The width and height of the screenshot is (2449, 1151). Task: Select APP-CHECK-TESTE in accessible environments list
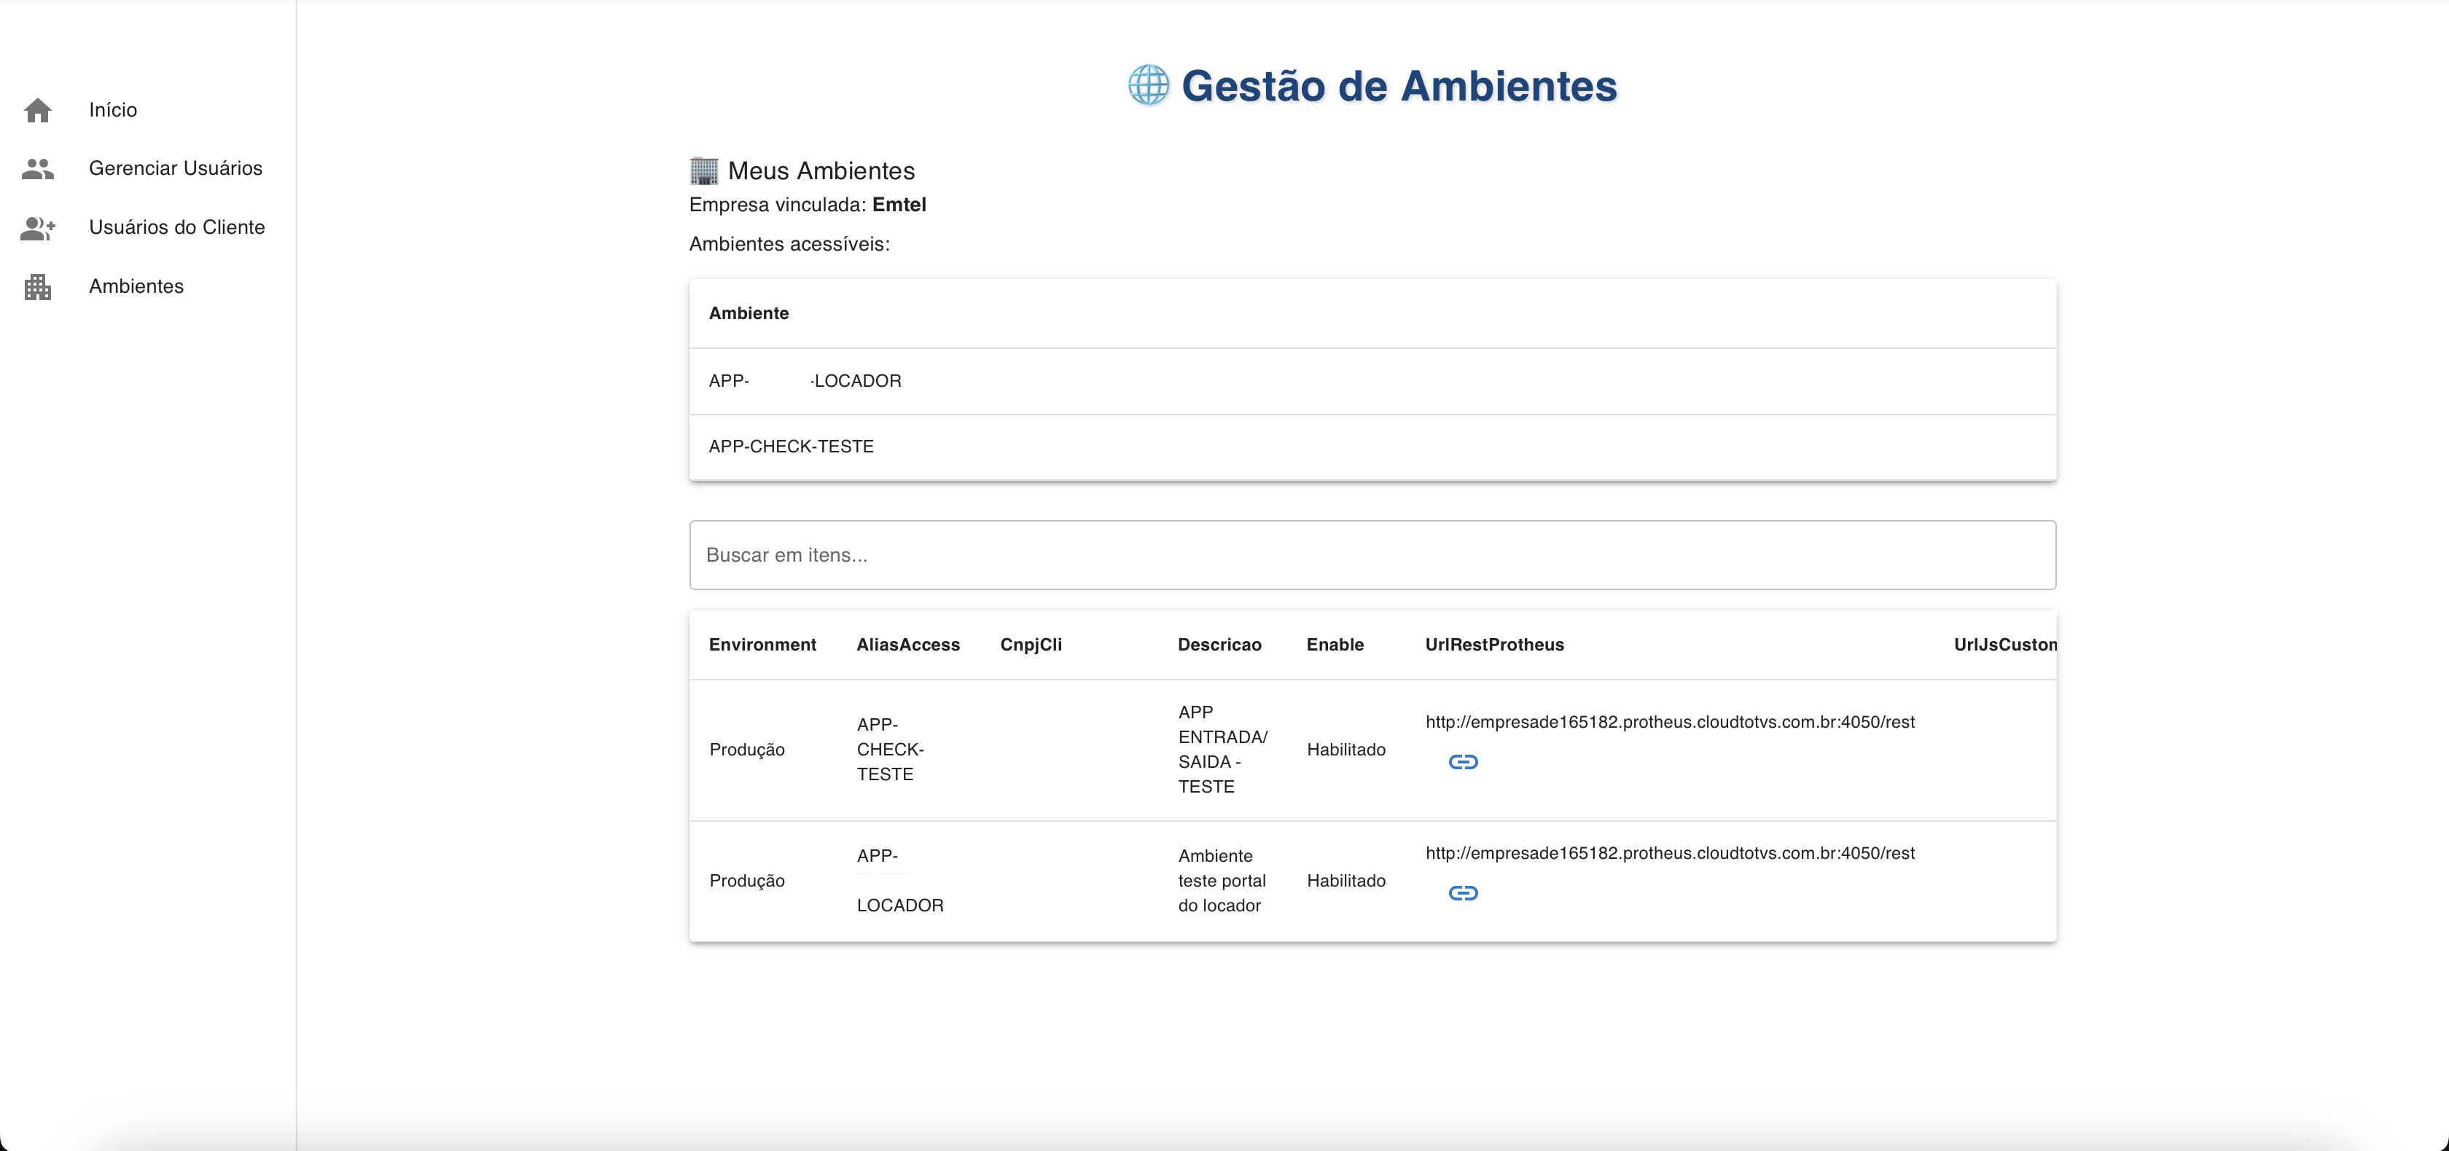[x=791, y=447]
